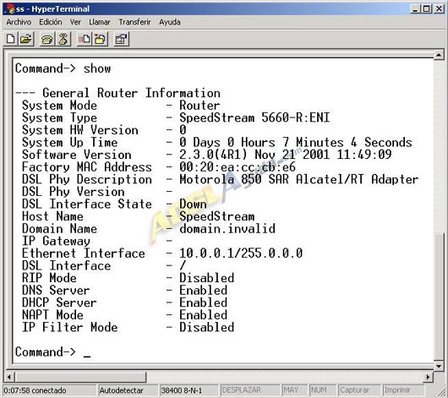This screenshot has width=448, height=398.
Task: Click the DNS Server 'Enabled' value
Action: click(x=204, y=291)
